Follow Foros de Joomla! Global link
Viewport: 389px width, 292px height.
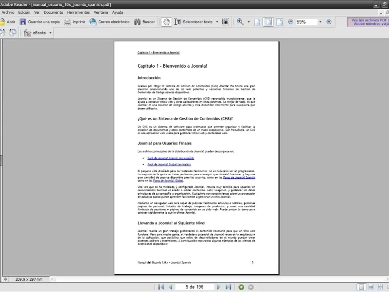pos(168,181)
